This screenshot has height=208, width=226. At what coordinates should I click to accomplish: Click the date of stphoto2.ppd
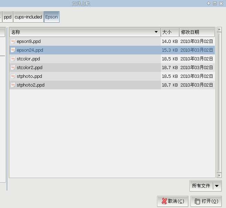197,85
